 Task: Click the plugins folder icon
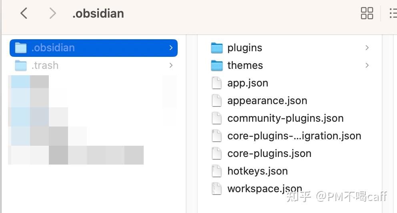point(217,48)
